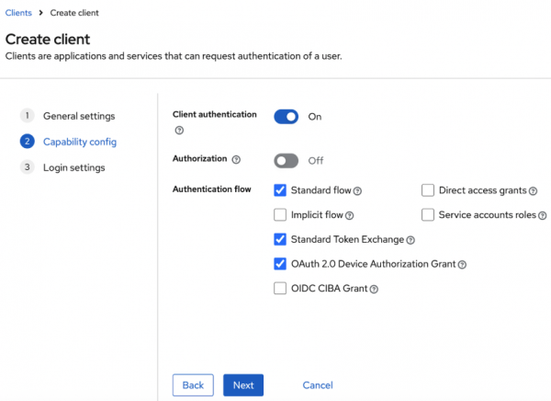Uncheck the Standard flow checkbox

[280, 190]
